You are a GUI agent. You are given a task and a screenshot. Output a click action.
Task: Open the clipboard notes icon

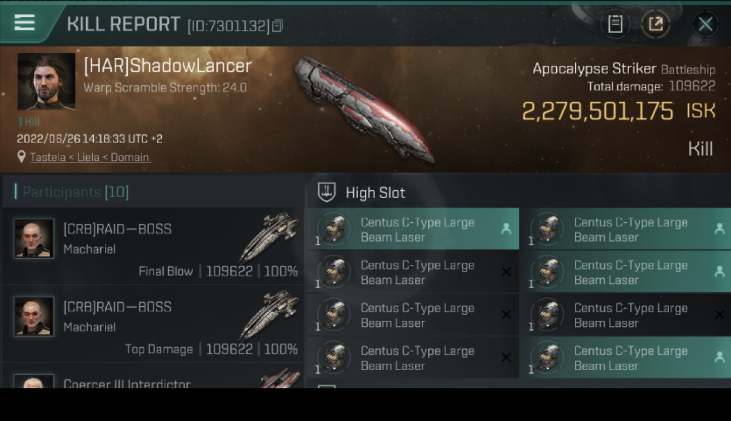click(x=615, y=24)
